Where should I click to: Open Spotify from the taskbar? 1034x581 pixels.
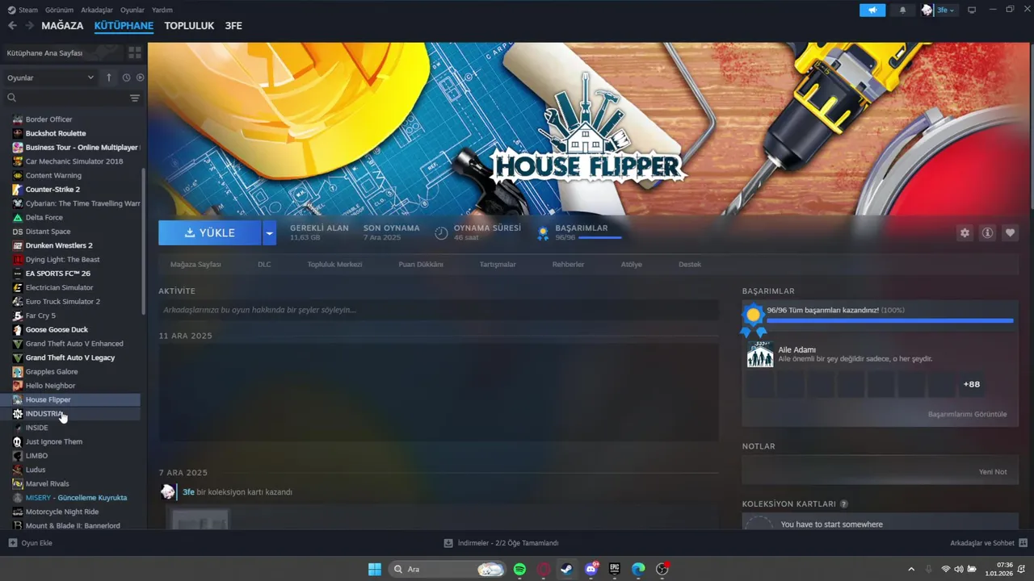coord(519,569)
